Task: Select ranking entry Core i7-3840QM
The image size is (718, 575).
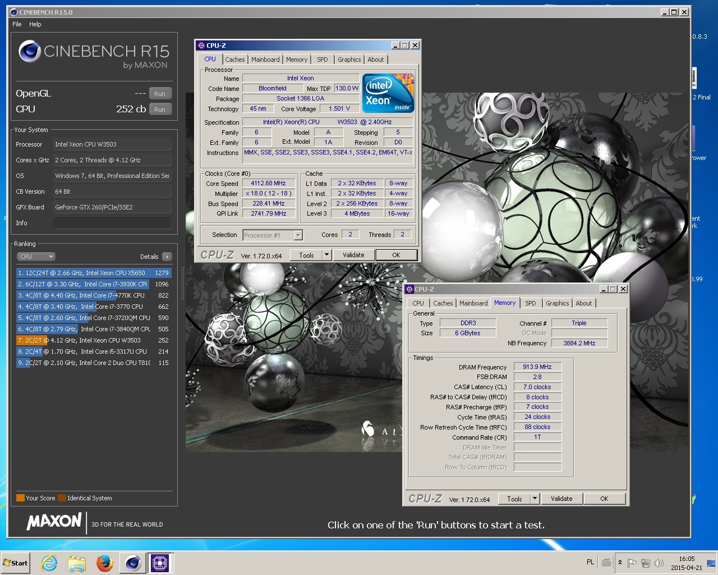Action: click(94, 329)
